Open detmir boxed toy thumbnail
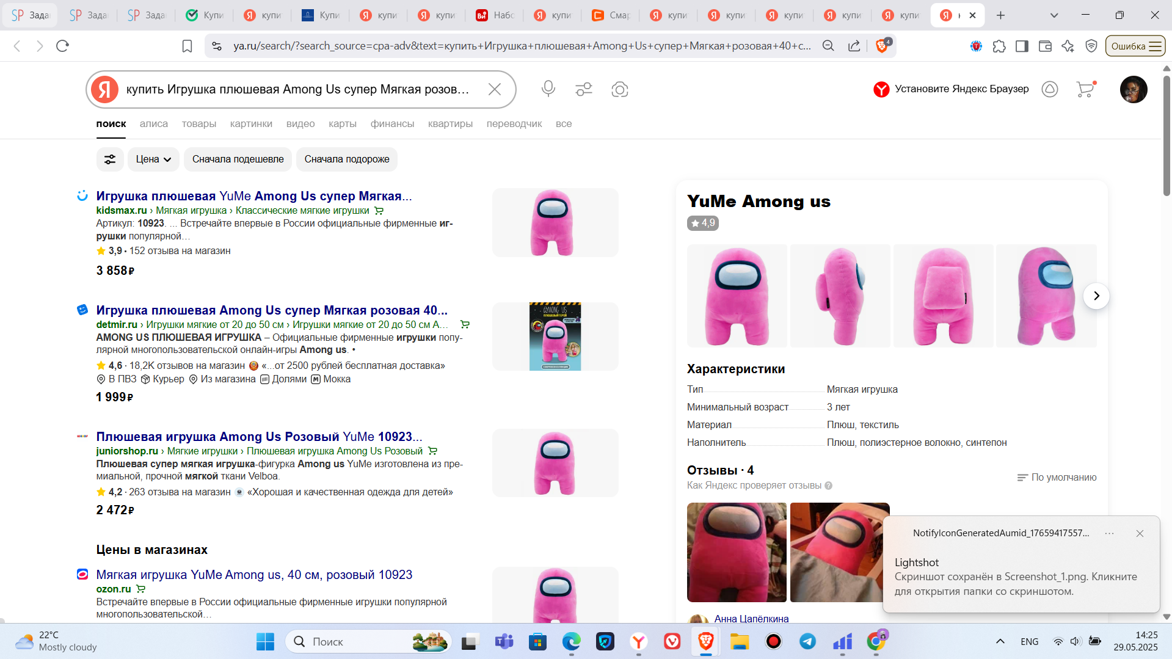The image size is (1172, 659). click(555, 337)
